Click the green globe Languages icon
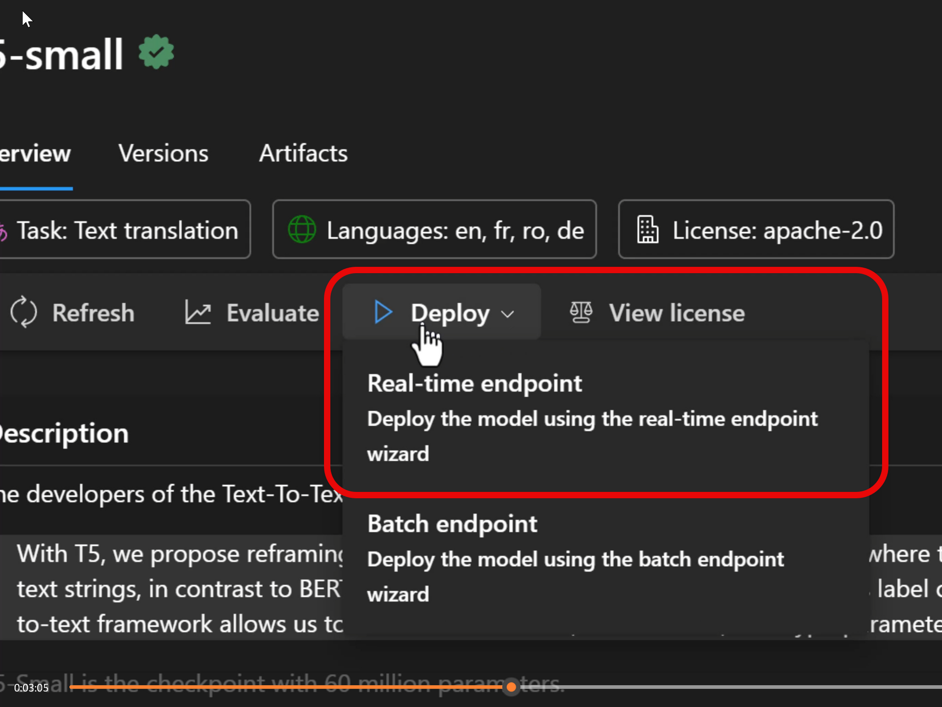The height and width of the screenshot is (707, 942). click(302, 229)
